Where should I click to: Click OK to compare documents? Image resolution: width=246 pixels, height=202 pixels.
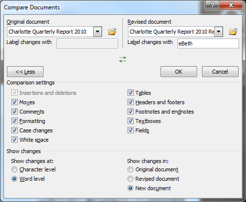coord(179,72)
